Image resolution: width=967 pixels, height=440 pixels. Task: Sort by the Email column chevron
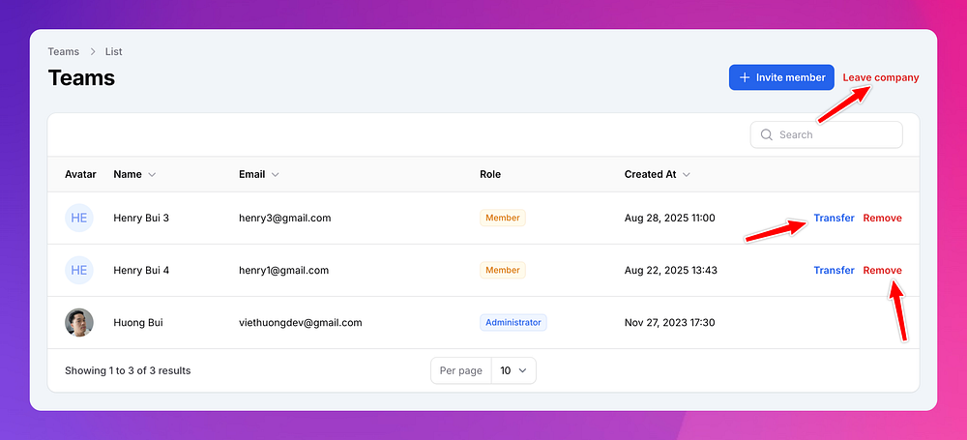(x=276, y=175)
